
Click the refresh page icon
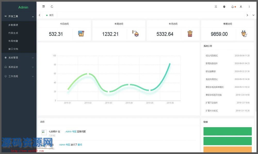click(x=52, y=7)
